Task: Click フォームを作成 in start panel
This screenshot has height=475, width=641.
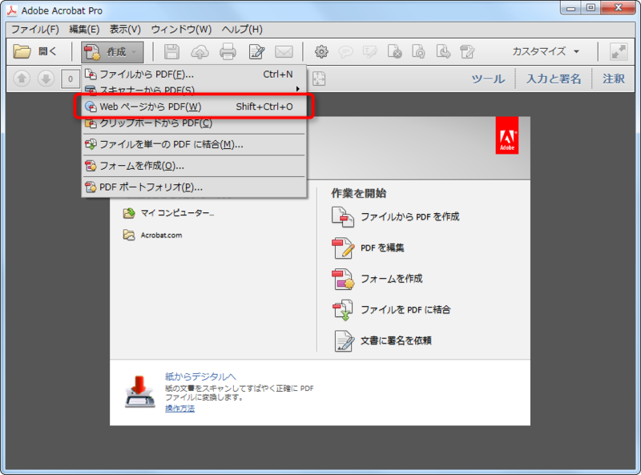Action: click(392, 279)
